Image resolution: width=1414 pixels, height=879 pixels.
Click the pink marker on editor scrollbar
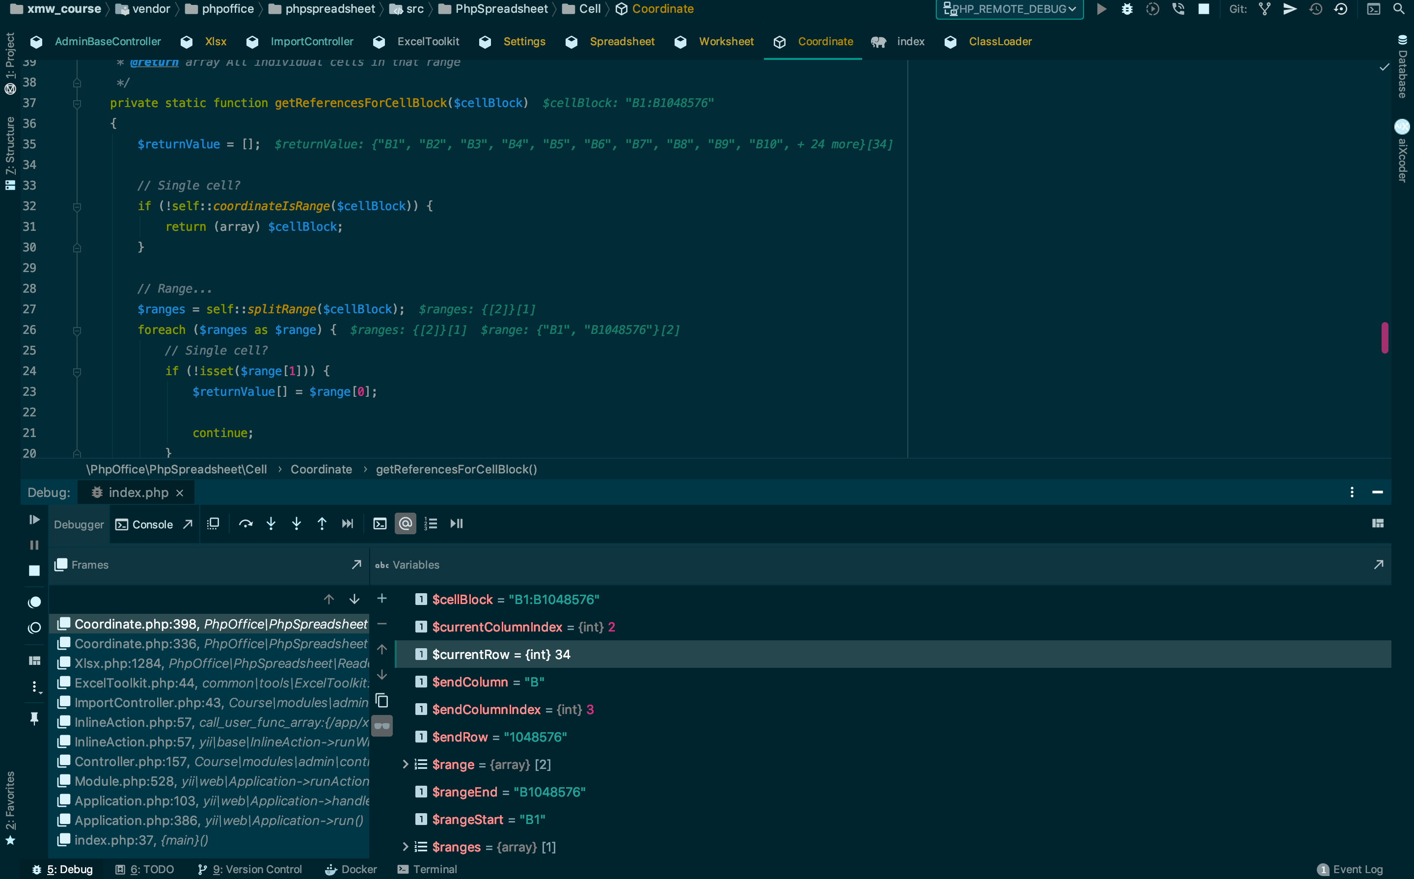(x=1385, y=338)
